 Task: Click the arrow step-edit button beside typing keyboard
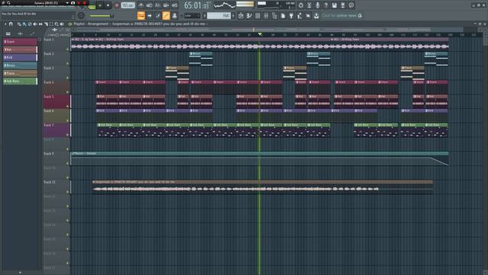[149, 15]
